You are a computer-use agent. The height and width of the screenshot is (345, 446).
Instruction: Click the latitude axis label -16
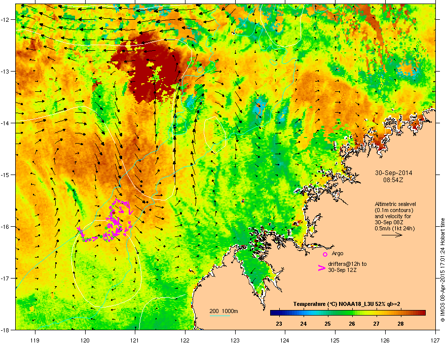coord(6,227)
